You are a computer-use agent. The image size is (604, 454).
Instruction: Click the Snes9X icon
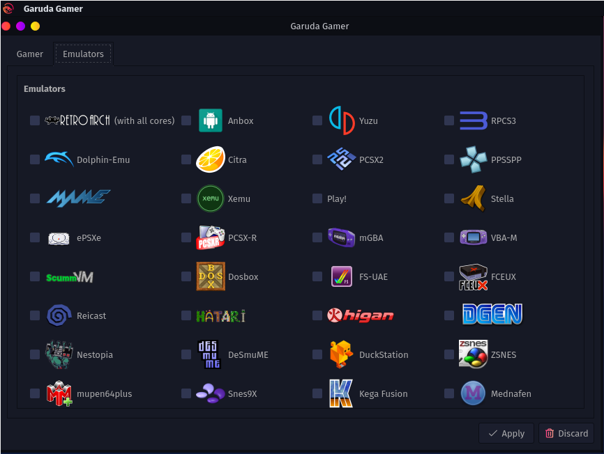(x=211, y=393)
